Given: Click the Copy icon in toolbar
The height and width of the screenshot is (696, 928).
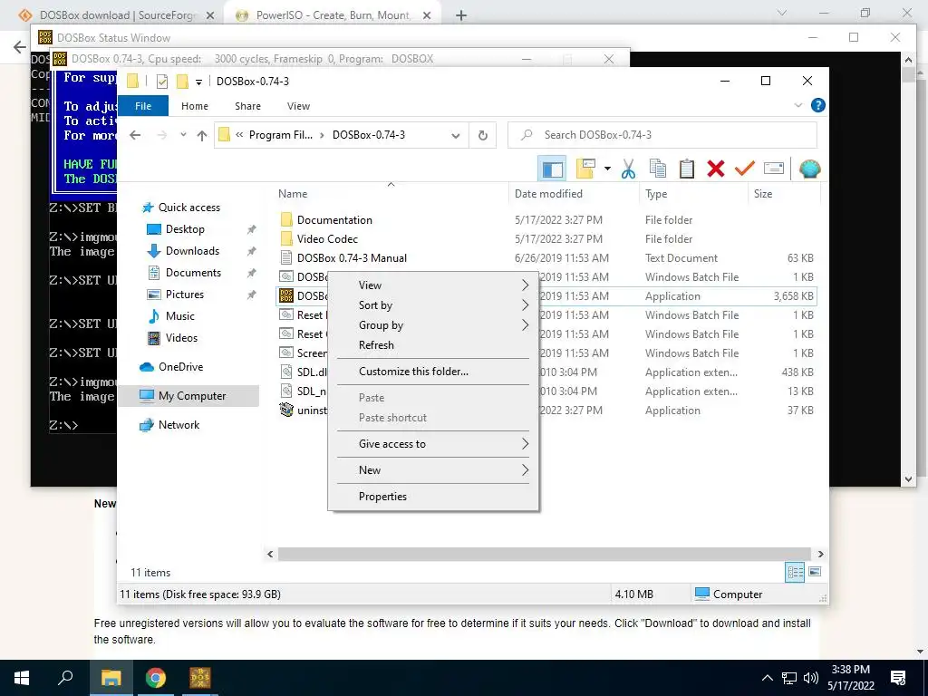Looking at the screenshot, I should 658,169.
